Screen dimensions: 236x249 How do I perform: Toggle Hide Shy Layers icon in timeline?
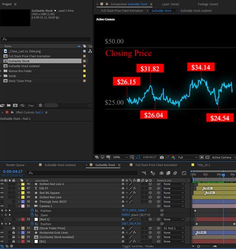(161, 173)
